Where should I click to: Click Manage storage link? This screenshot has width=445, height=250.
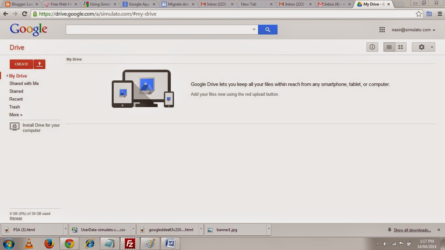pyautogui.click(x=16, y=218)
